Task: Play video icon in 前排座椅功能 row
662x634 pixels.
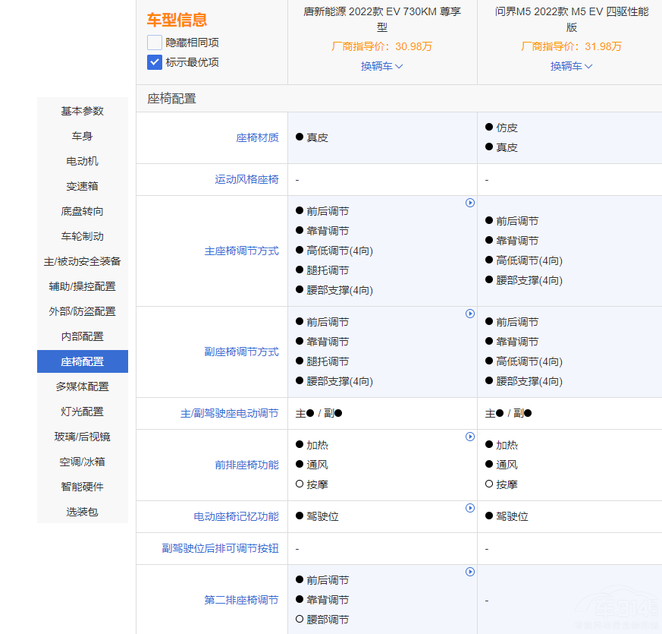Action: [470, 437]
